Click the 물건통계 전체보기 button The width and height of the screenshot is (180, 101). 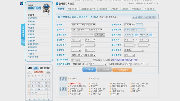63,79
